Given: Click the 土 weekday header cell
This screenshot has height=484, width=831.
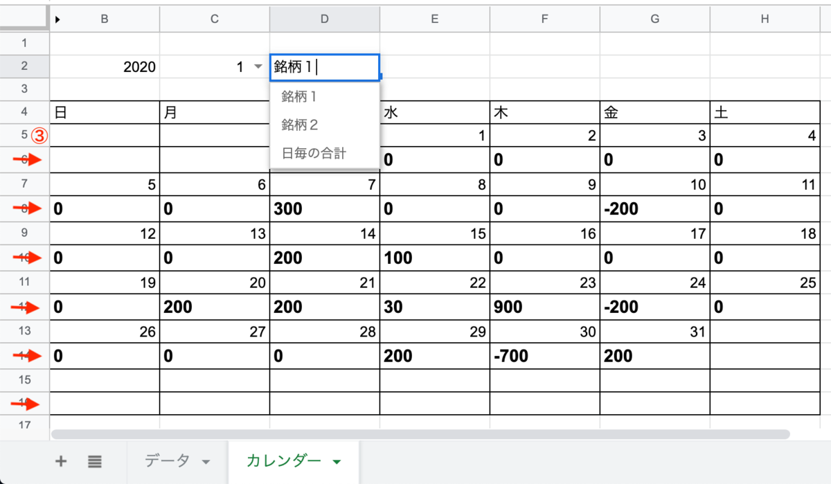Looking at the screenshot, I should pyautogui.click(x=765, y=113).
